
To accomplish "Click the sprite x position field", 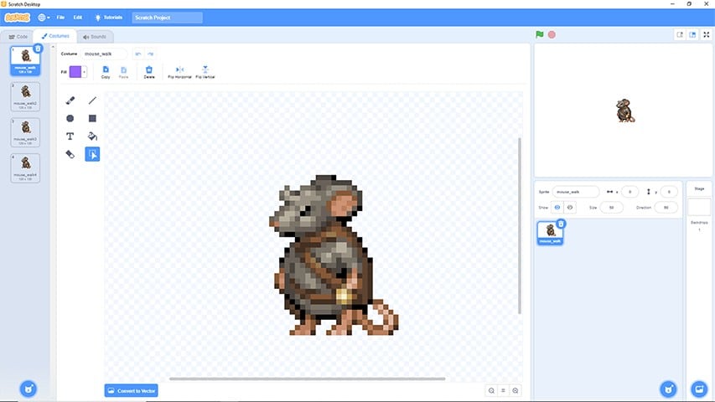I will coord(630,192).
